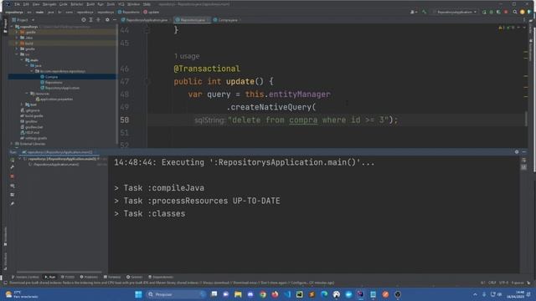The image size is (536, 301).
Task: Open Dependencies bottom tool tab
Action: pos(161,277)
